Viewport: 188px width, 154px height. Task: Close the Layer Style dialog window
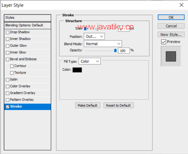(181, 5)
